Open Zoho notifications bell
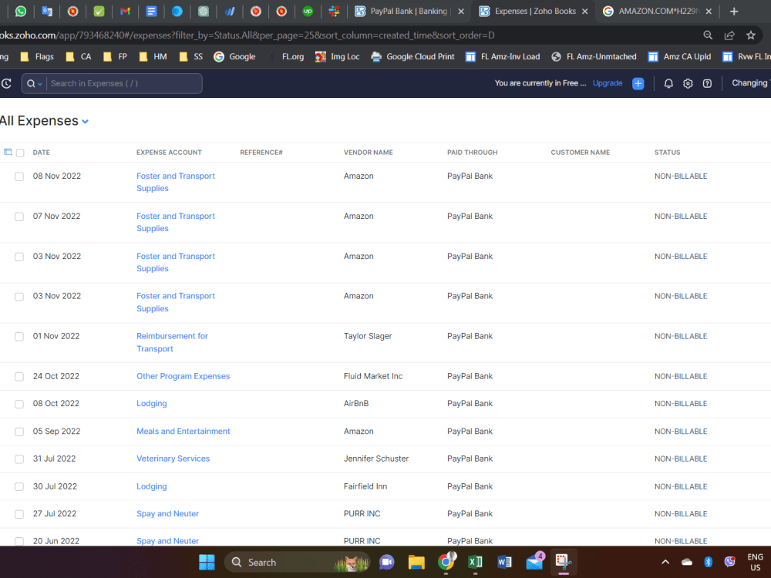The width and height of the screenshot is (771, 578). pos(668,83)
